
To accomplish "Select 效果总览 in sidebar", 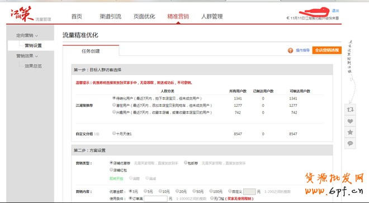I will 33,66.
